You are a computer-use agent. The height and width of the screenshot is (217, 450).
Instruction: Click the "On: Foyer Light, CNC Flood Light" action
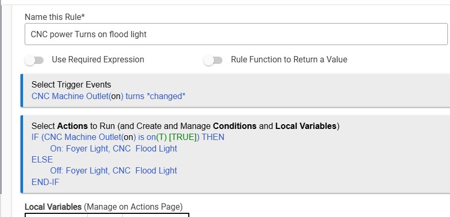pos(113,148)
